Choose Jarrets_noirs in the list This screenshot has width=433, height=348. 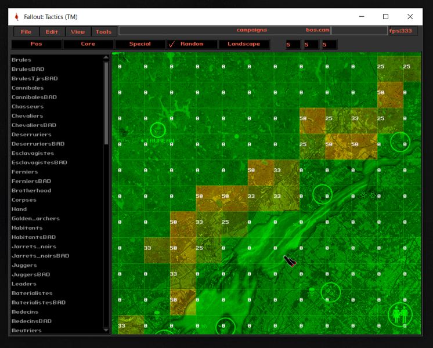click(34, 246)
